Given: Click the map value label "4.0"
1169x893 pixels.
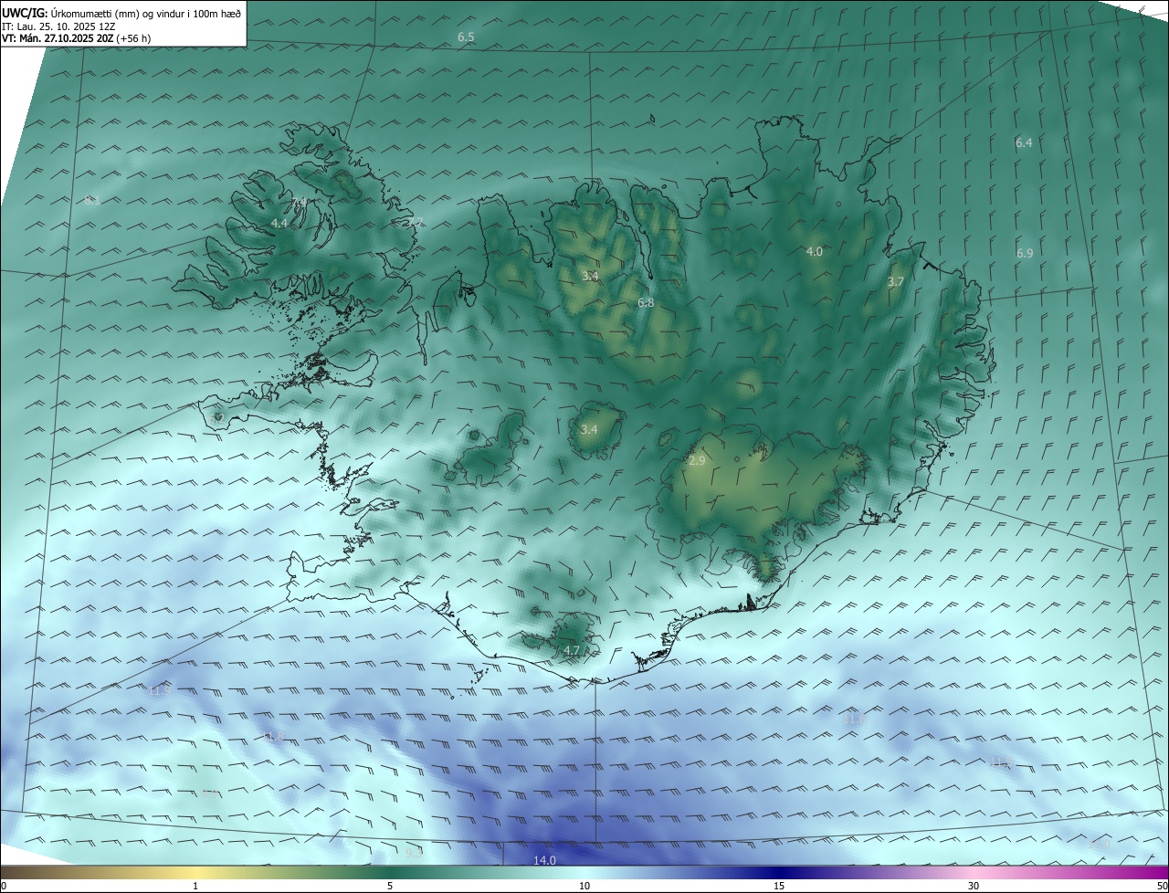Looking at the screenshot, I should [x=815, y=251].
